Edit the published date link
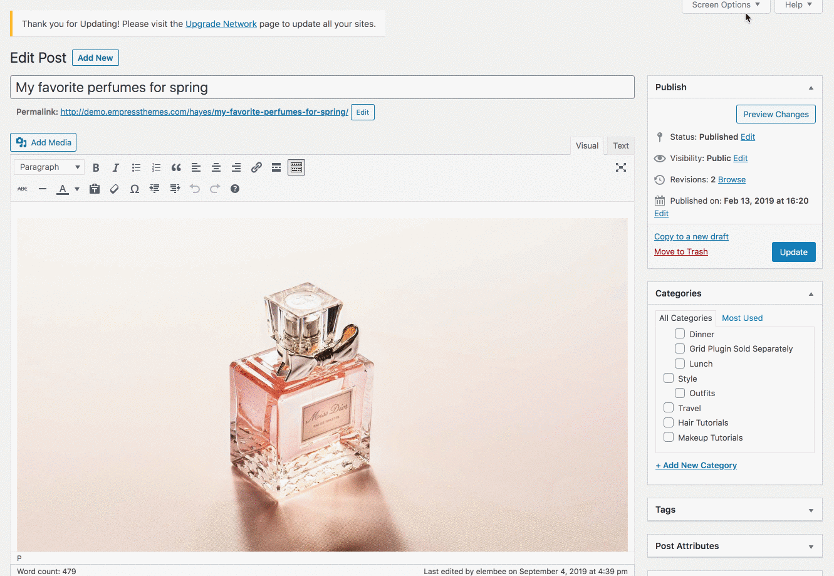 (661, 214)
